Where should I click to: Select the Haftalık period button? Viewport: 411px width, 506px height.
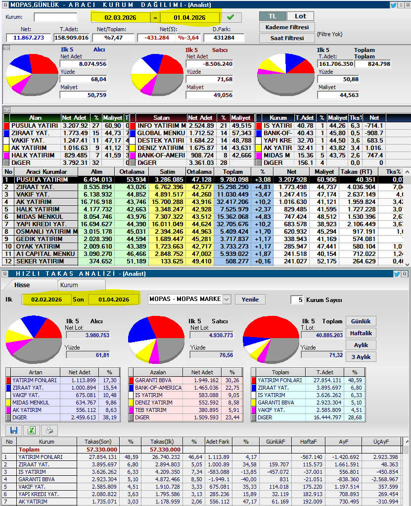(361, 333)
